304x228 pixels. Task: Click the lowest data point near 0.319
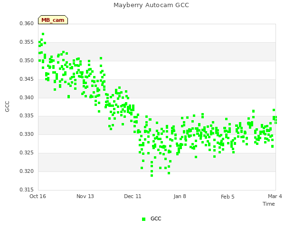point(152,176)
